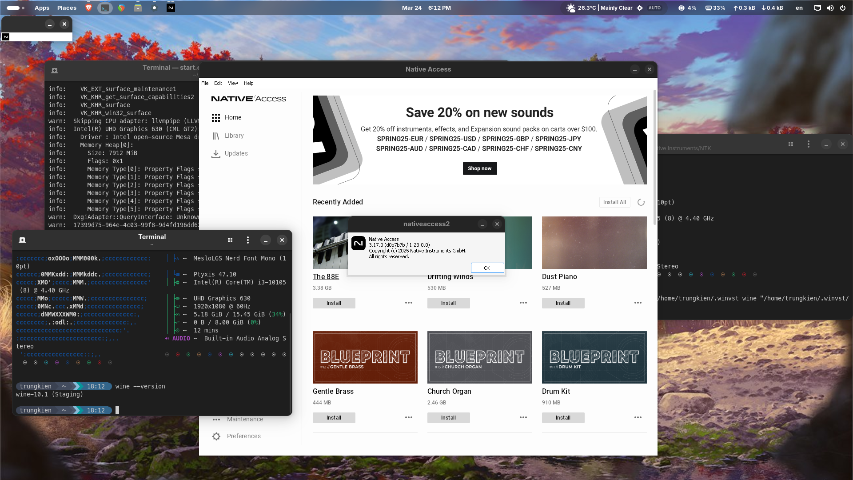The width and height of the screenshot is (853, 480).
Task: Click the front Terminal scrollbar
Action: point(291,362)
